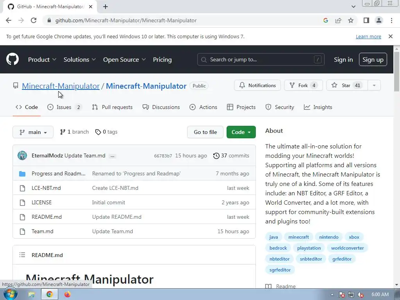Open the Issues tab
The width and height of the screenshot is (400, 300).
64,107
